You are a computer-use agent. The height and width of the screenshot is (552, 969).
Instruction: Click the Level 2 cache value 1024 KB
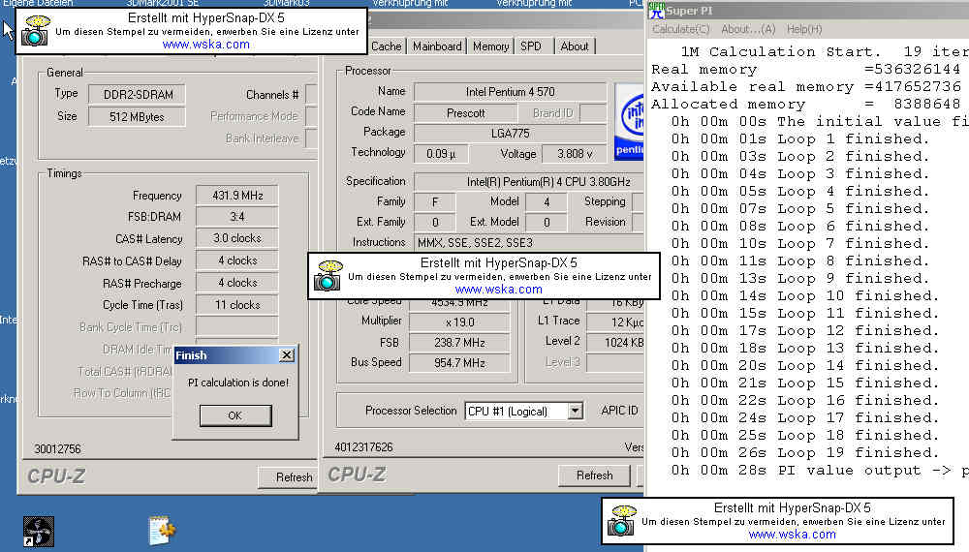pyautogui.click(x=615, y=343)
